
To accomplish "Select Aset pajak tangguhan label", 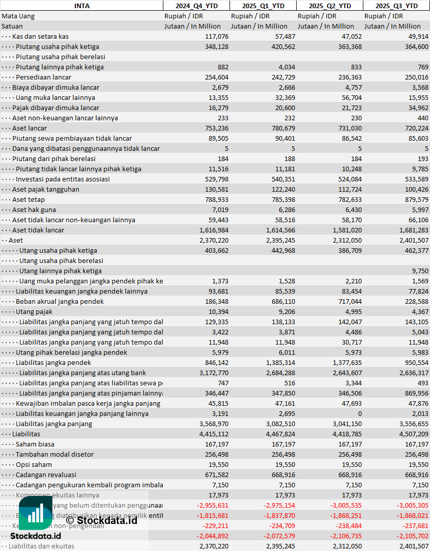I will point(46,190).
